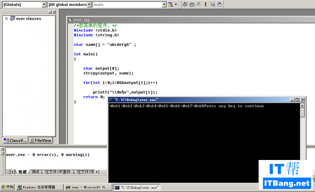Click the output horizontal scrollbar left arrow
315x192 pixels.
coord(97,172)
